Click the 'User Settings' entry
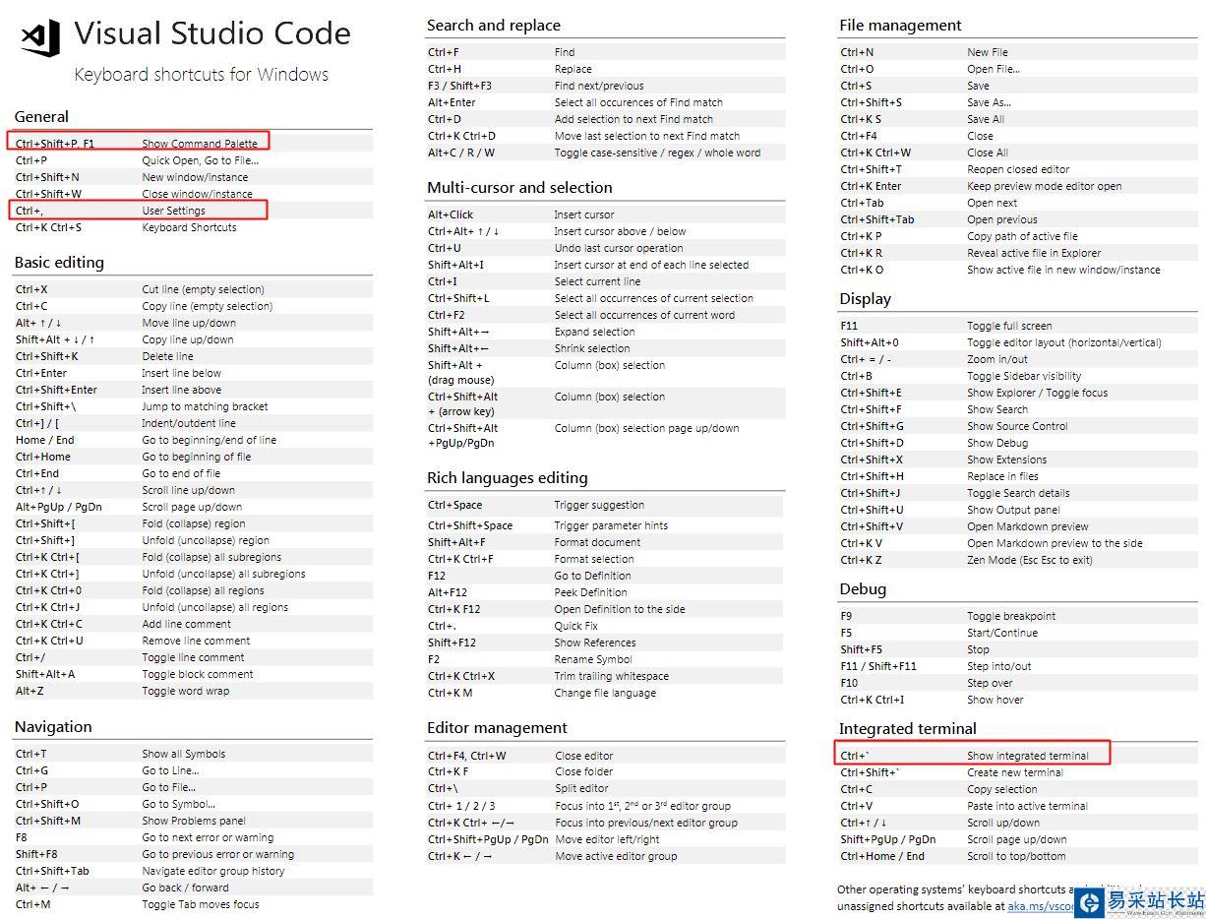 [173, 211]
